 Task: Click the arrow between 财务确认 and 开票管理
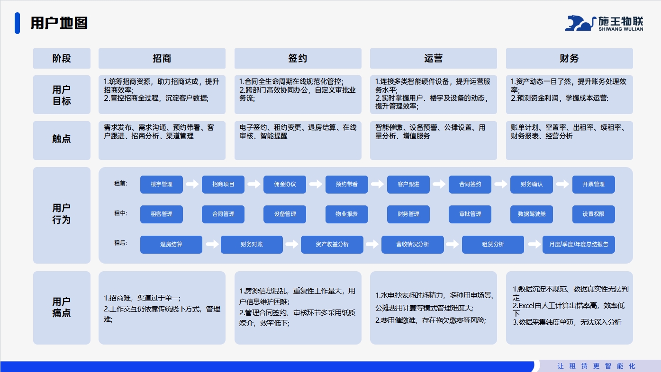[562, 184]
